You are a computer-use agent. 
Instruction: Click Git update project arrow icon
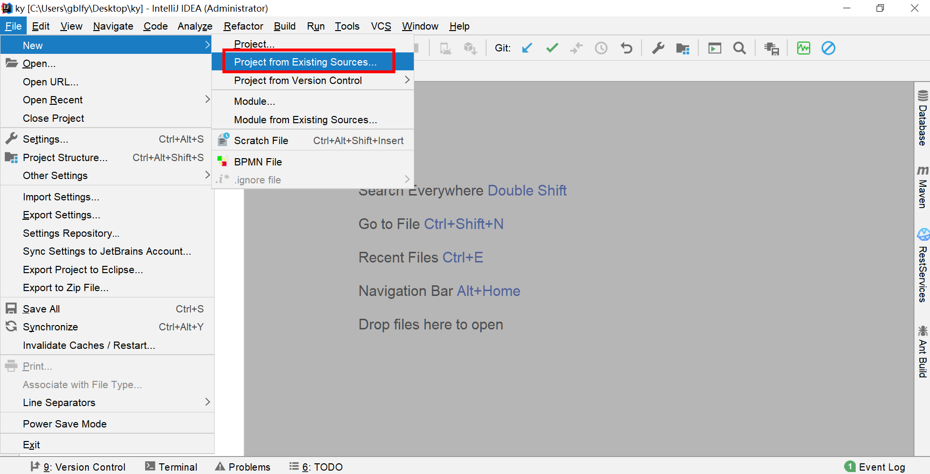point(527,48)
